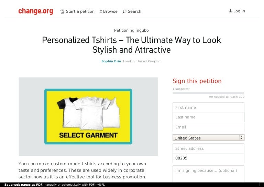Click the country dropdown arrow stepper

[x=242, y=138]
